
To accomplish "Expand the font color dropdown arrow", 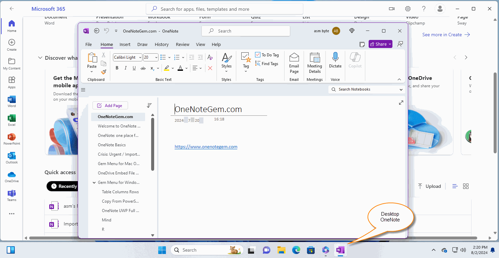I will point(186,68).
